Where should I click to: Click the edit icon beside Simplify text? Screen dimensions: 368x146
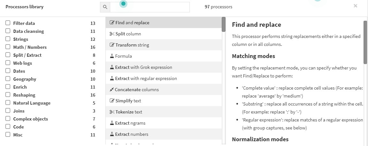point(112,101)
